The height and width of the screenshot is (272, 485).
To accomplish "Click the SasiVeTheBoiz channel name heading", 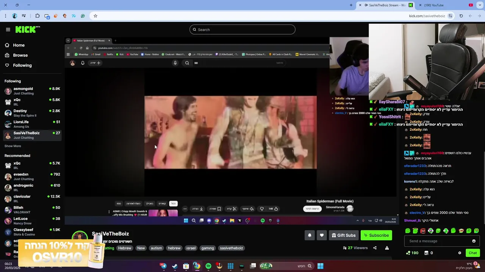I will tap(110, 234).
